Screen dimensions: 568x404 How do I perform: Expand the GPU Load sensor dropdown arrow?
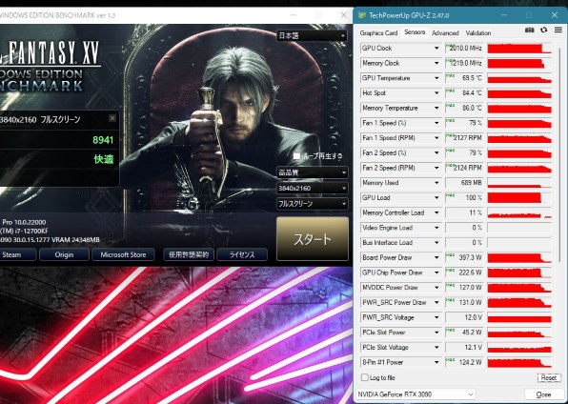(x=436, y=198)
